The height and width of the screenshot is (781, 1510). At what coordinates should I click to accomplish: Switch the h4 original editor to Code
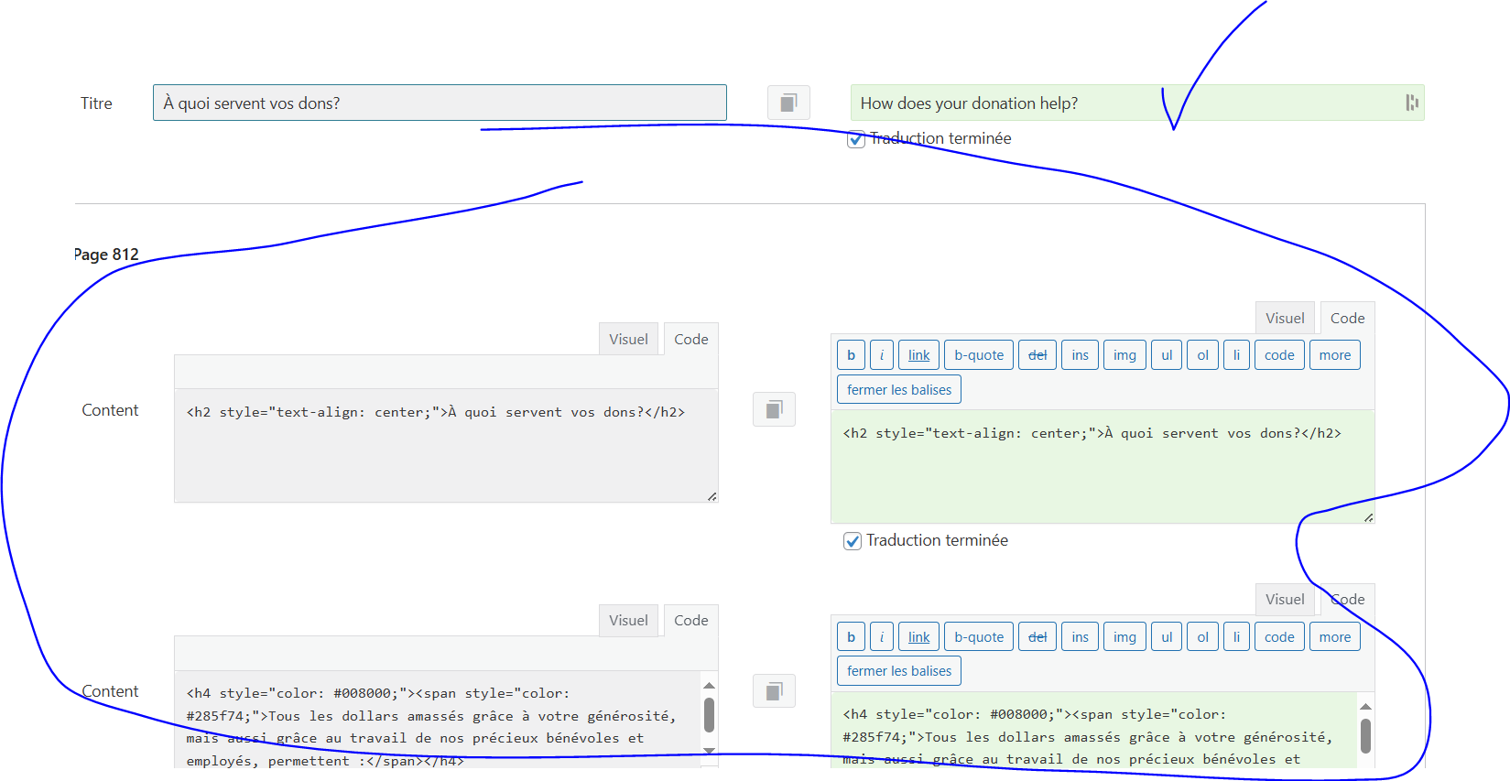[691, 620]
